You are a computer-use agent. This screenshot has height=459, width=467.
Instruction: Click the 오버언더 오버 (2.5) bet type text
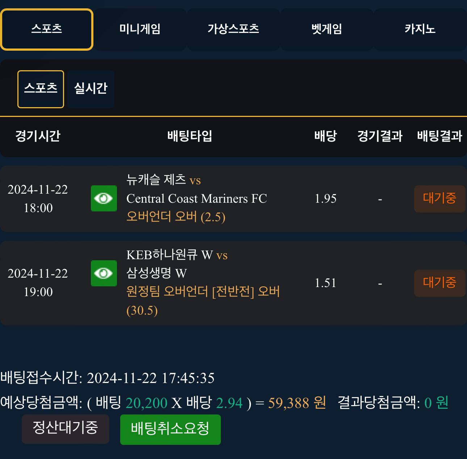176,217
